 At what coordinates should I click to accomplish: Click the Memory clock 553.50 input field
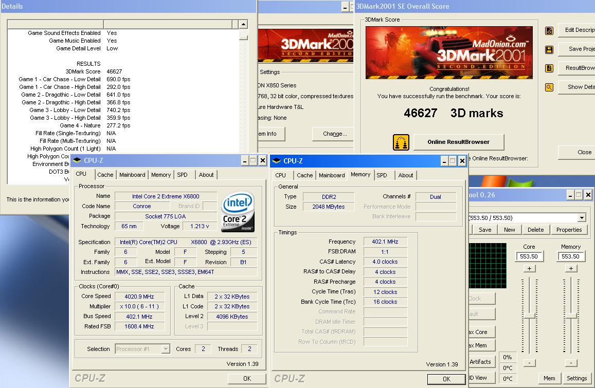tap(571, 256)
